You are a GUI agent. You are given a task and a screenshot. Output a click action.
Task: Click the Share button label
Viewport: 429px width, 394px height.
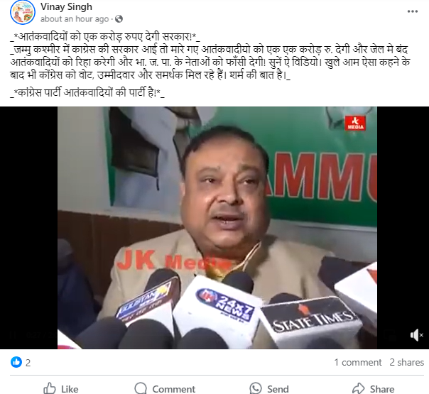(x=382, y=389)
